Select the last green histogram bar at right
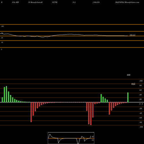 pyautogui.click(x=128, y=97)
